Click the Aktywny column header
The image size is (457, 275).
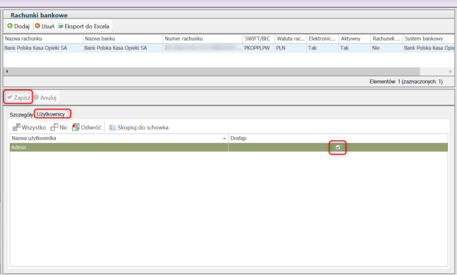pyautogui.click(x=355, y=38)
